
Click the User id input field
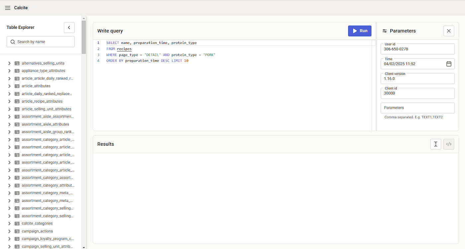[418, 49]
